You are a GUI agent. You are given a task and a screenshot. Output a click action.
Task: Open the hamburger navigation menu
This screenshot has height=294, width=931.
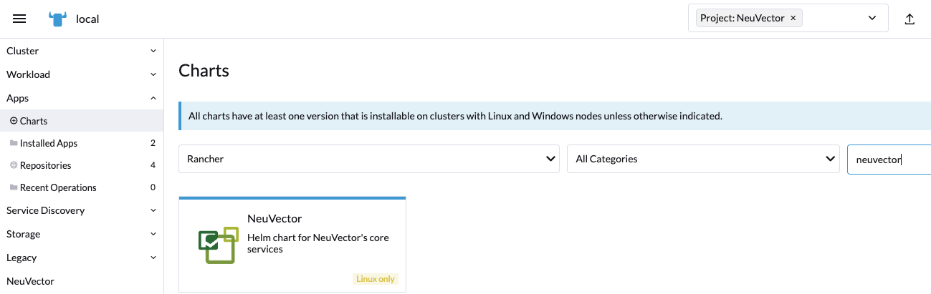[19, 19]
